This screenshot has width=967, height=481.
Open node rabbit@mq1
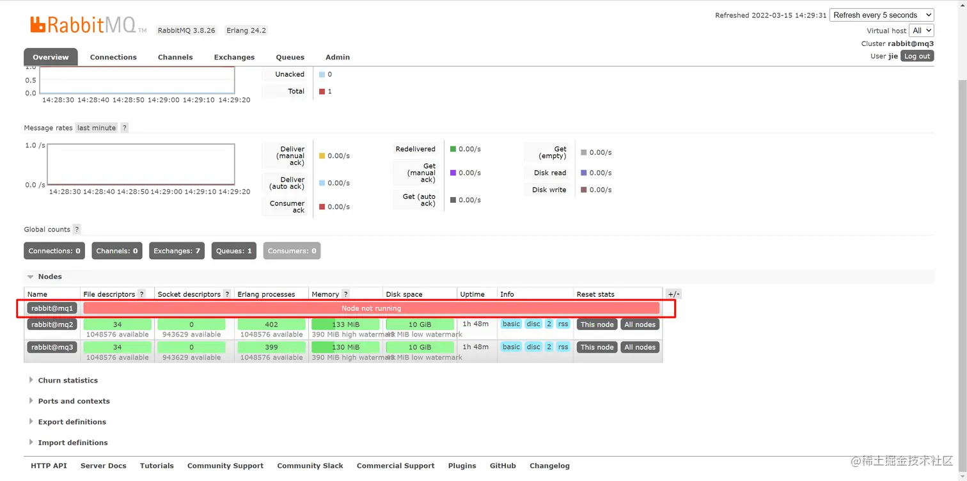[x=52, y=308]
